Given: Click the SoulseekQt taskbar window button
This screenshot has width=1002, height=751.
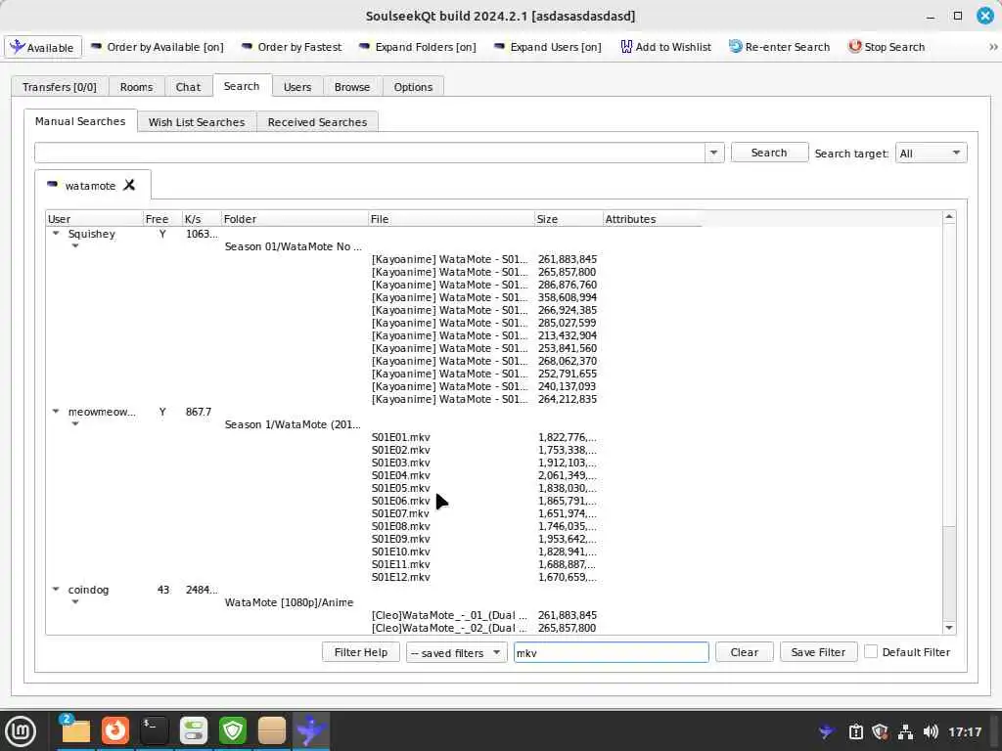Looking at the screenshot, I should 311,730.
